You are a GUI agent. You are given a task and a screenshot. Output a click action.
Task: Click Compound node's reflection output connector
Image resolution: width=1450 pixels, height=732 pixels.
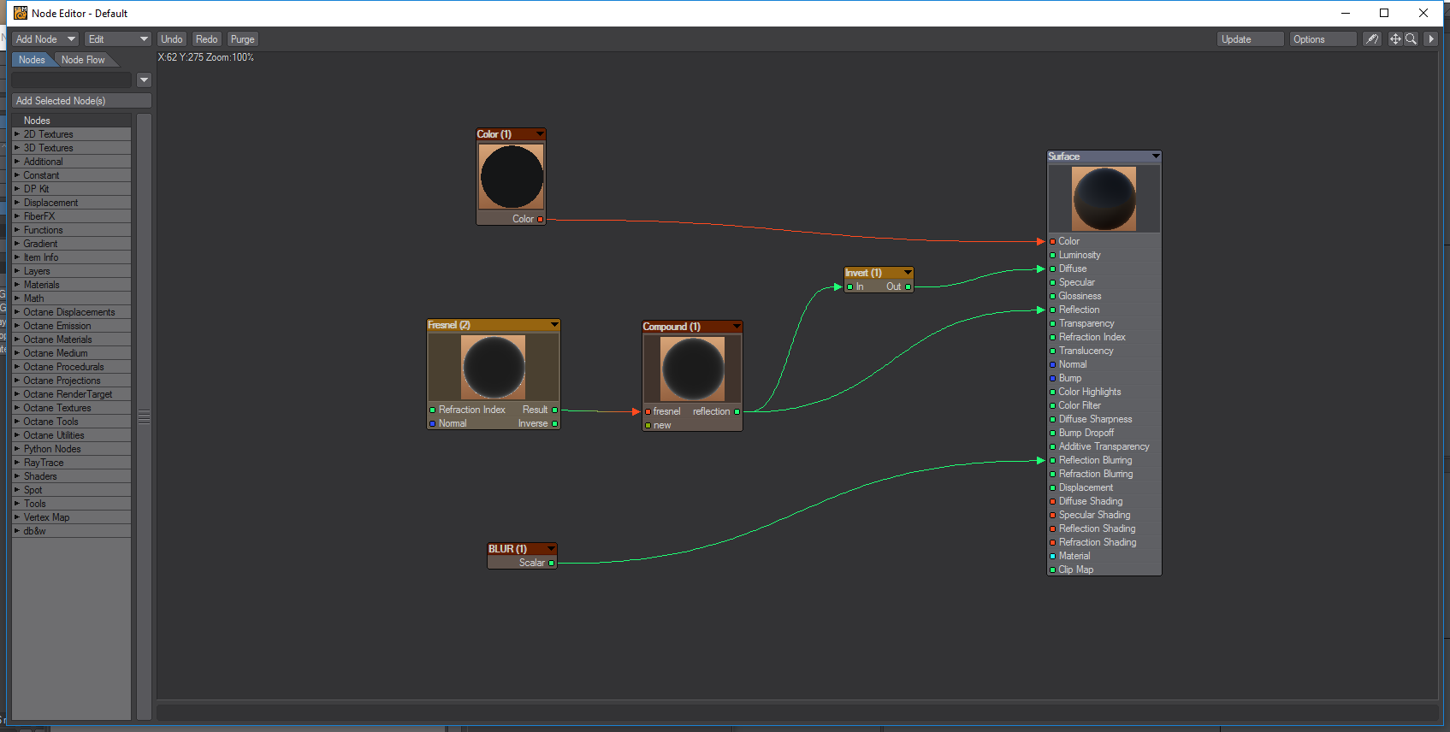pyautogui.click(x=737, y=412)
